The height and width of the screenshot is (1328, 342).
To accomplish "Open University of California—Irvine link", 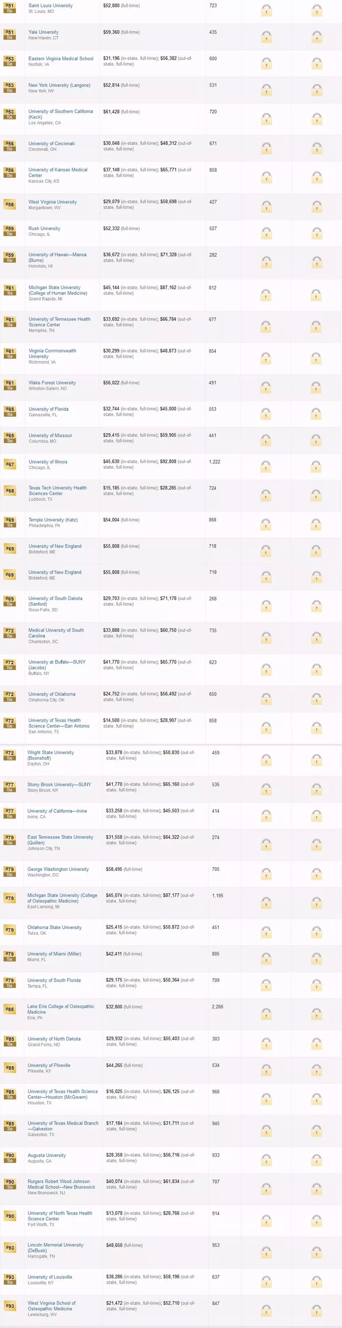I will click(57, 811).
